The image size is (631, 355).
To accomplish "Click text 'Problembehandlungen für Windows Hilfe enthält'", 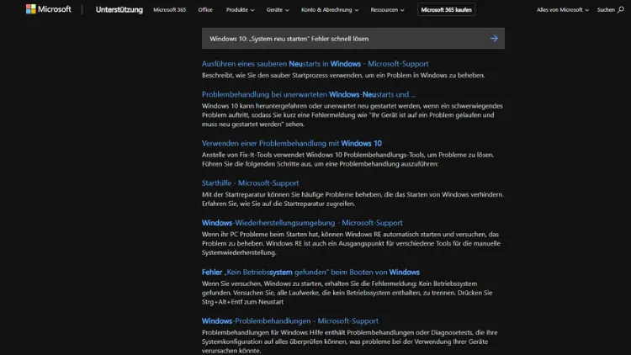I will [350, 342].
